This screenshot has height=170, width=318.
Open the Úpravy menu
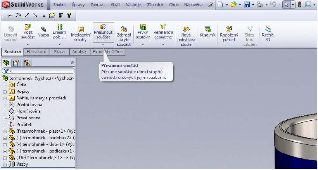point(78,5)
